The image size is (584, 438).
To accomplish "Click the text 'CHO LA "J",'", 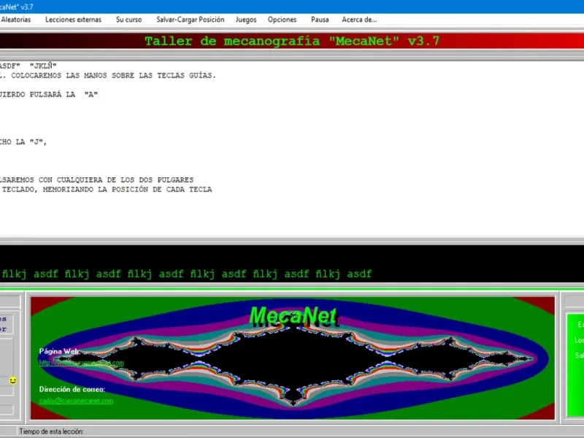I will point(23,142).
